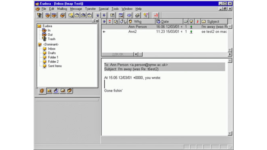This screenshot has height=150, width=267.
Task: Open the Special menu
Action: [104, 9]
